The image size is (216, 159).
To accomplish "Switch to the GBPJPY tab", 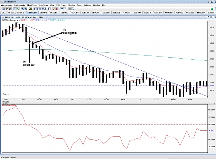I will pyautogui.click(x=158, y=13).
